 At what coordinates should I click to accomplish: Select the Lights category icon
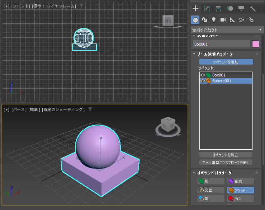[214, 20]
